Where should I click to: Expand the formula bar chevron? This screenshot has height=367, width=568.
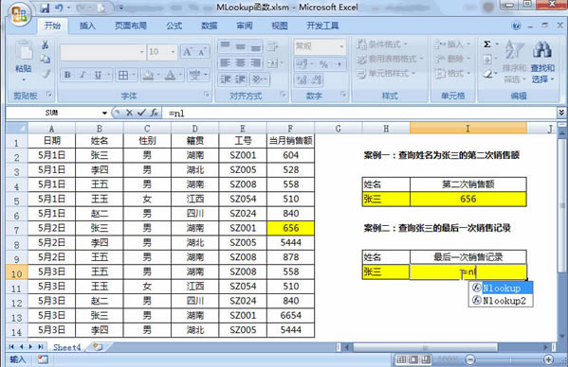(561, 113)
